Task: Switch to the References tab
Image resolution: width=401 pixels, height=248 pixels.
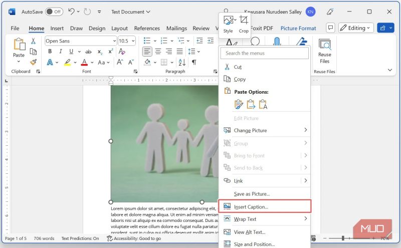Action: pyautogui.click(x=147, y=28)
